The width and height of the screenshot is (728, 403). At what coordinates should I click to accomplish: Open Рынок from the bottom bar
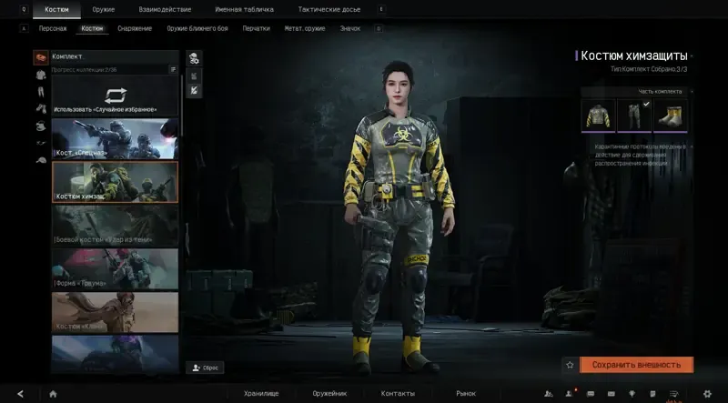pos(466,394)
